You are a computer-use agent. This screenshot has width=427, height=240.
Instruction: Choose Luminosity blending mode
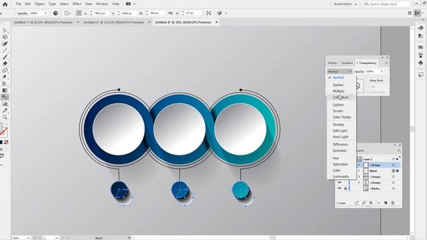[341, 177]
